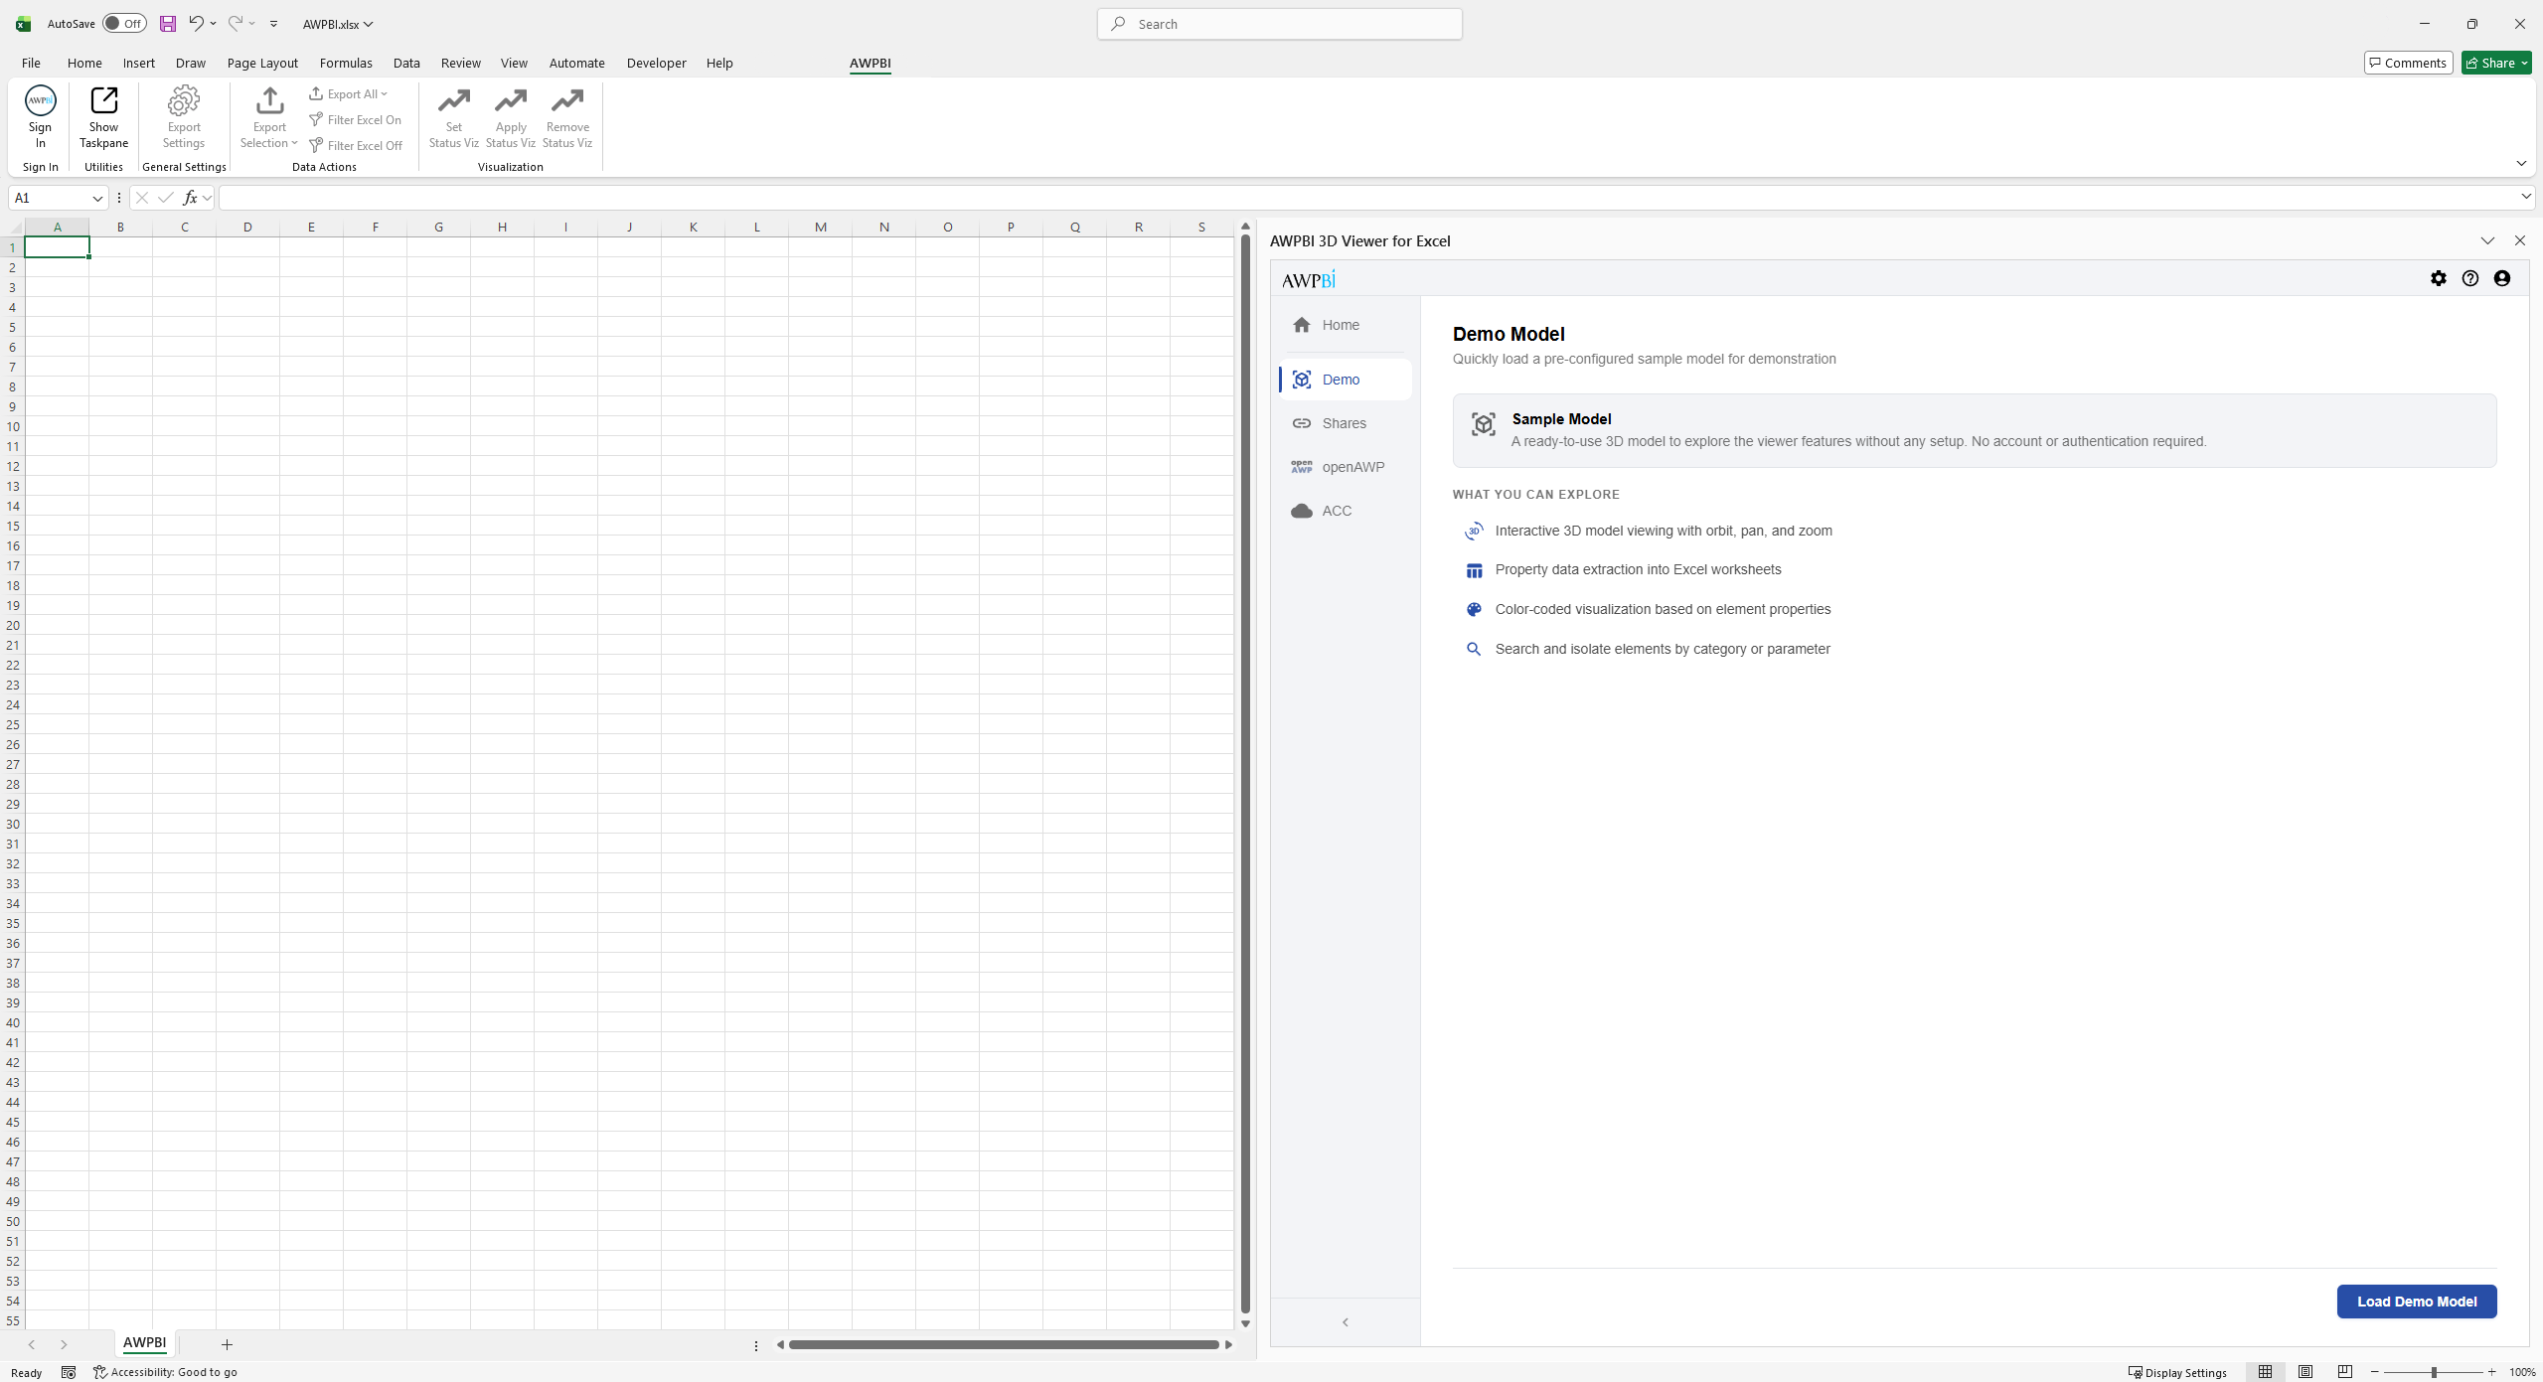Toggle AutoSave switch on

[124, 24]
